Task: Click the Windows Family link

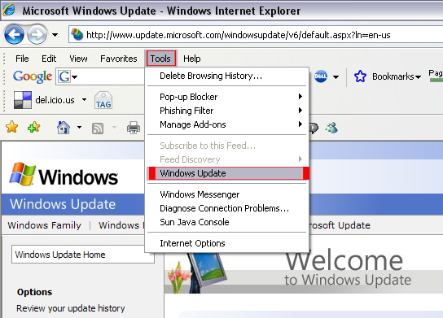Action: click(44, 225)
